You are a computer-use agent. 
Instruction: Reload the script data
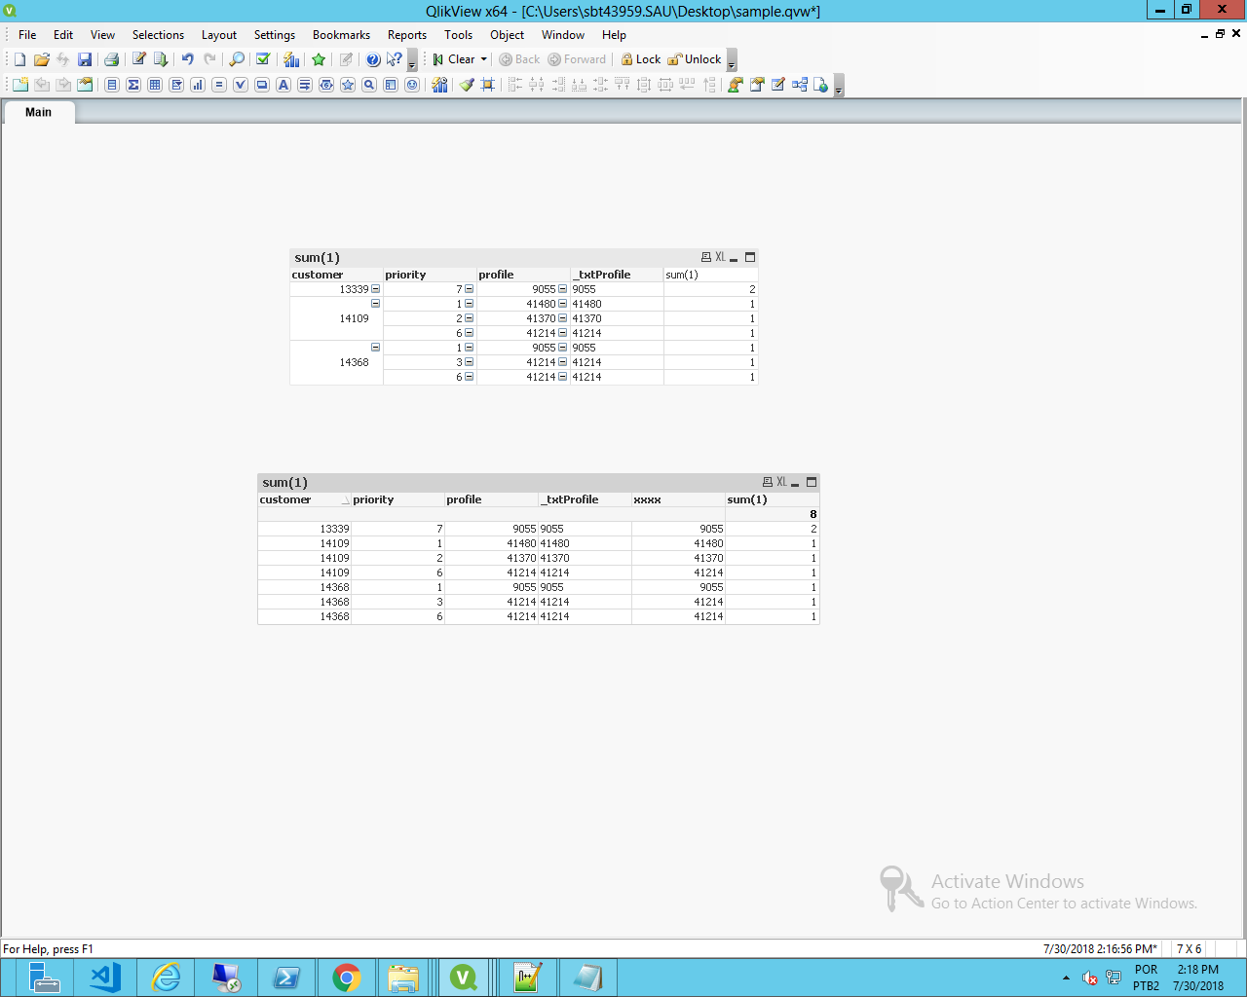[x=160, y=59]
